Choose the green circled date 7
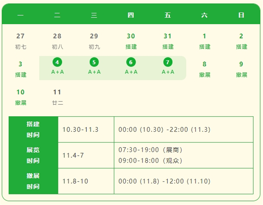263x205 pixels. [x=168, y=62]
